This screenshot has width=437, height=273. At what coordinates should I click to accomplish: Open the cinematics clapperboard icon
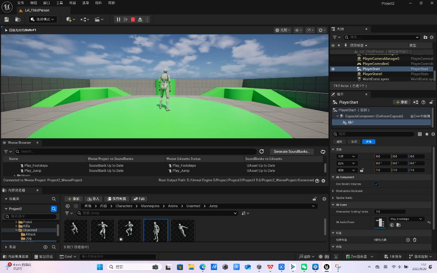pyautogui.click(x=99, y=20)
